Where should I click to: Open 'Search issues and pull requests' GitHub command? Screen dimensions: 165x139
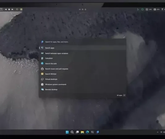[x=82, y=69]
